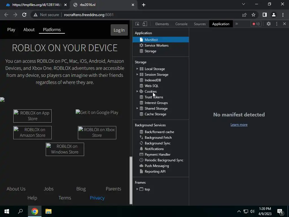289x217 pixels.
Task: Expand the Cookies arrow
Action: click(x=137, y=91)
